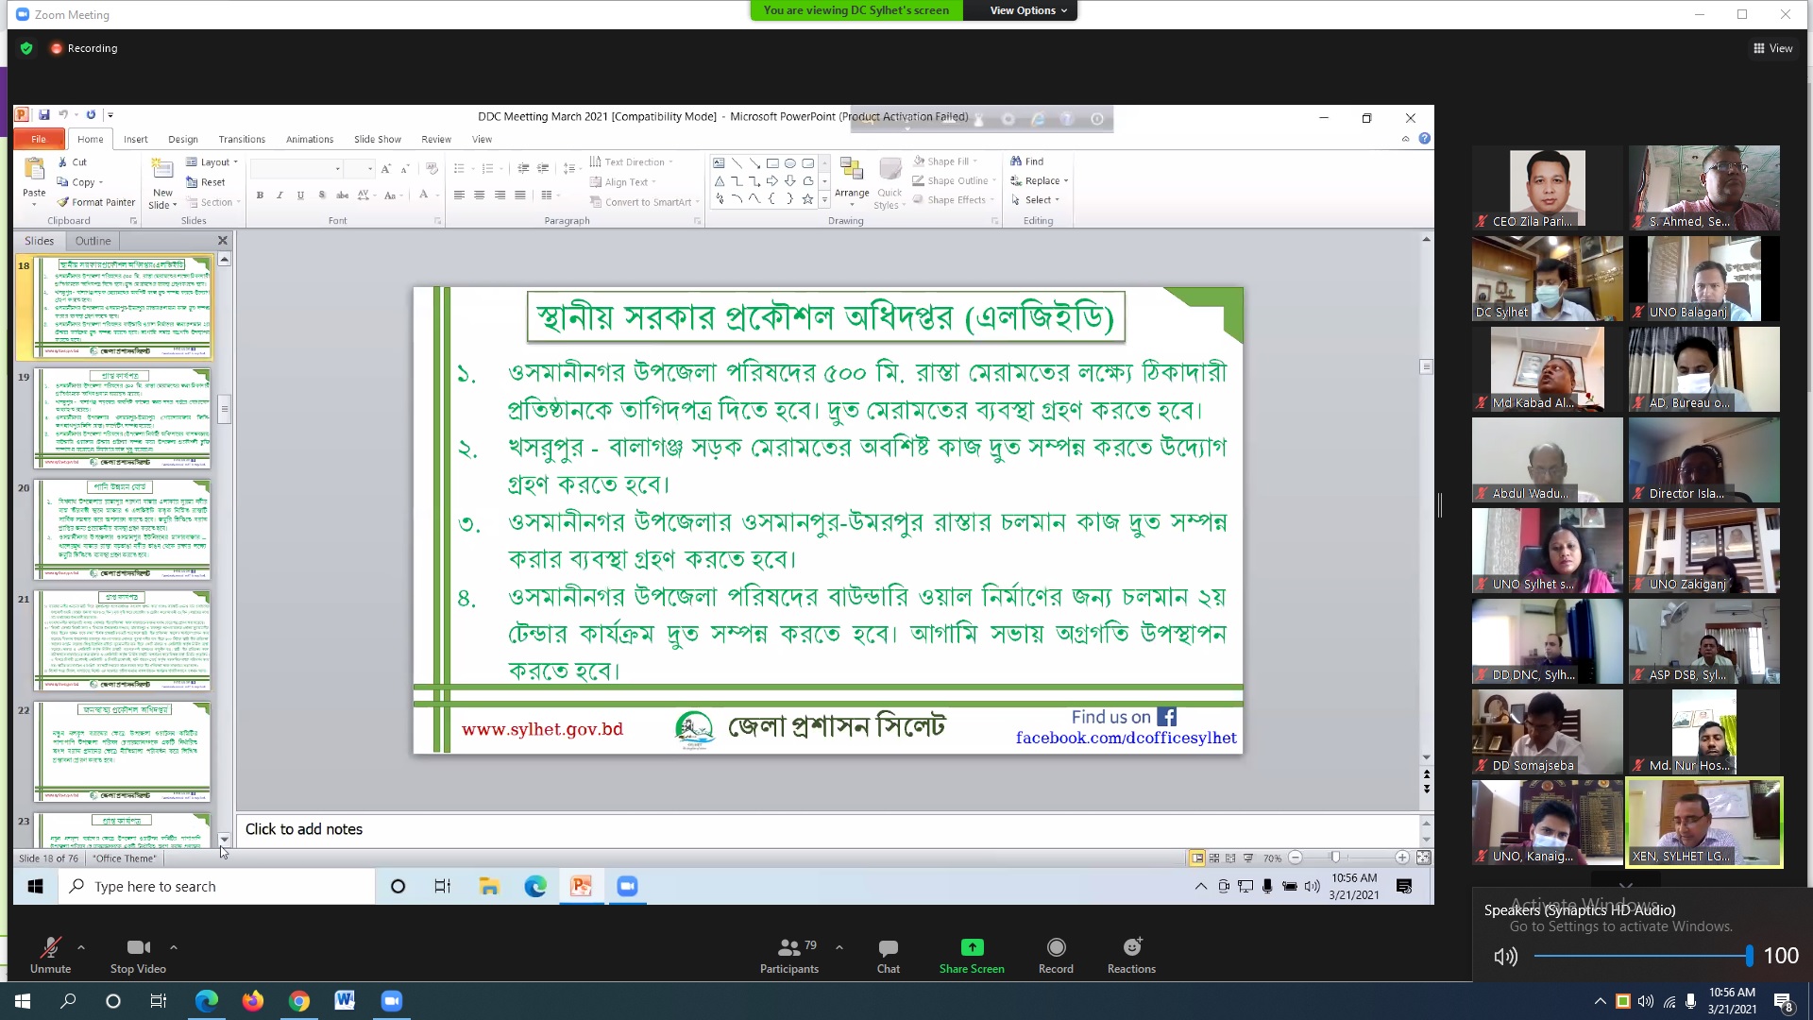Viewport: 1813px width, 1020px height.
Task: Click the Zoom icon in Windows taskbar
Action: [391, 1001]
